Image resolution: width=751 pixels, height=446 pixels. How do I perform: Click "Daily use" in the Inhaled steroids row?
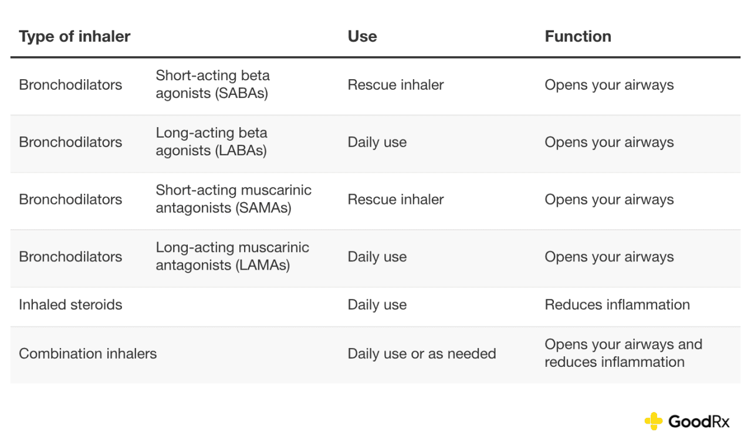377,305
